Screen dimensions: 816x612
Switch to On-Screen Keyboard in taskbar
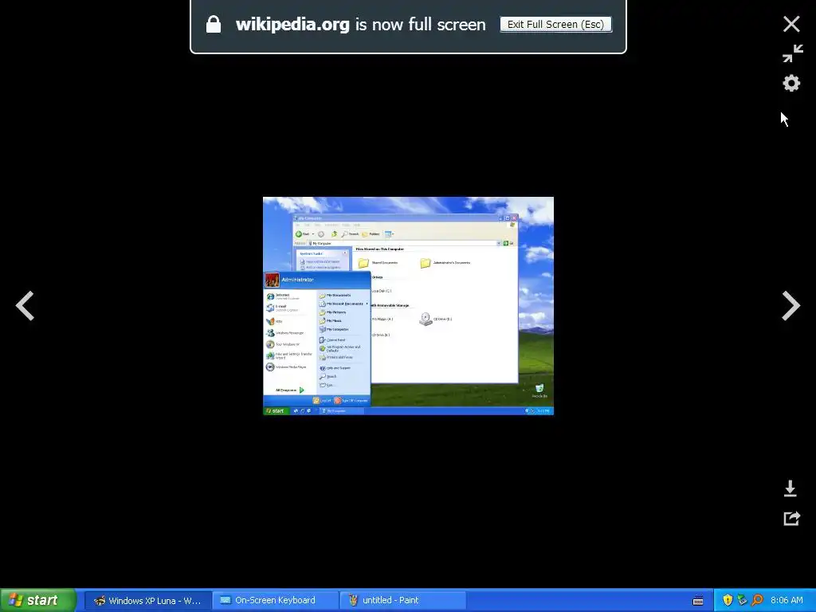coord(275,600)
